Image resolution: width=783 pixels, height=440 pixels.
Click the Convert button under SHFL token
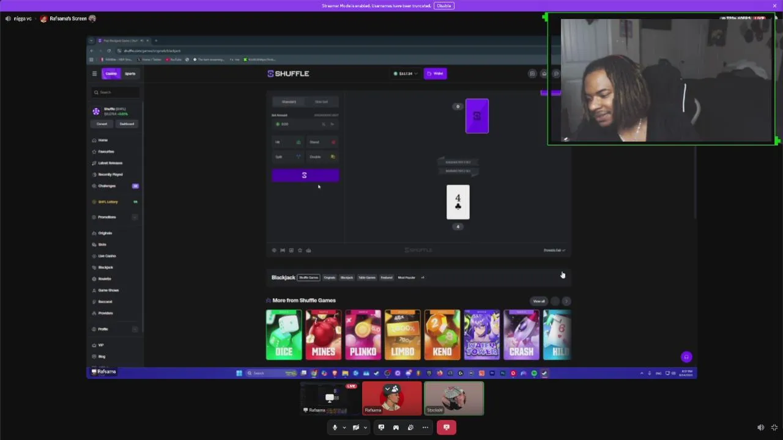click(x=102, y=124)
